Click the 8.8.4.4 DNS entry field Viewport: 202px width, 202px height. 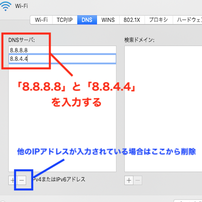pyautogui.click(x=62, y=59)
